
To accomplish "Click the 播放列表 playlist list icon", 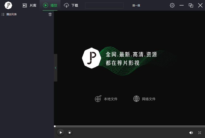I will 3,14.
